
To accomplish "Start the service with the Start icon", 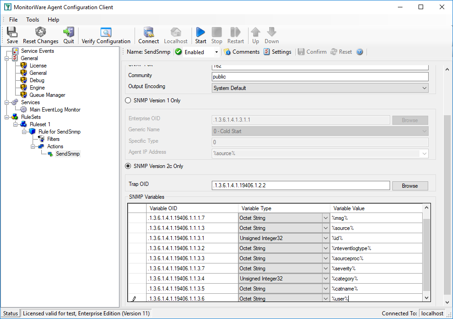I will click(x=200, y=35).
